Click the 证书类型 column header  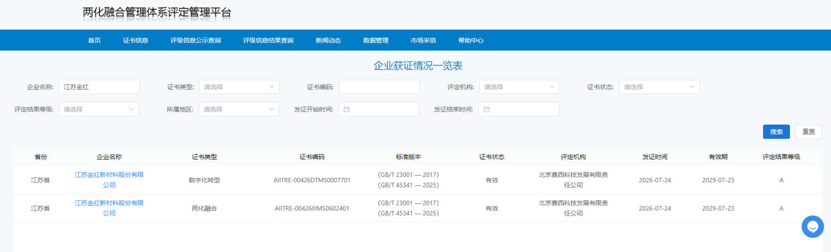pyautogui.click(x=204, y=157)
